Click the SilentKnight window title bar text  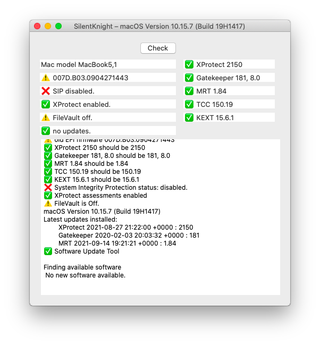pyautogui.click(x=159, y=26)
